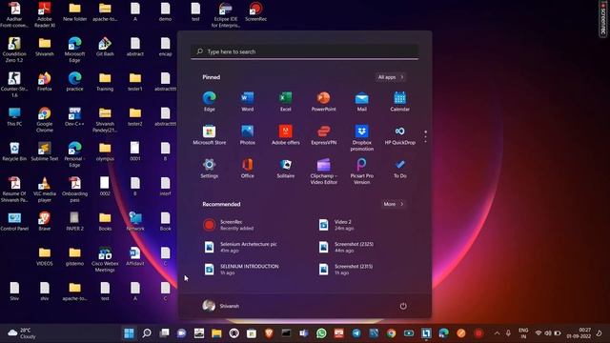This screenshot has width=610, height=343.
Task: Open Edge from the pinned apps
Action: [210, 102]
